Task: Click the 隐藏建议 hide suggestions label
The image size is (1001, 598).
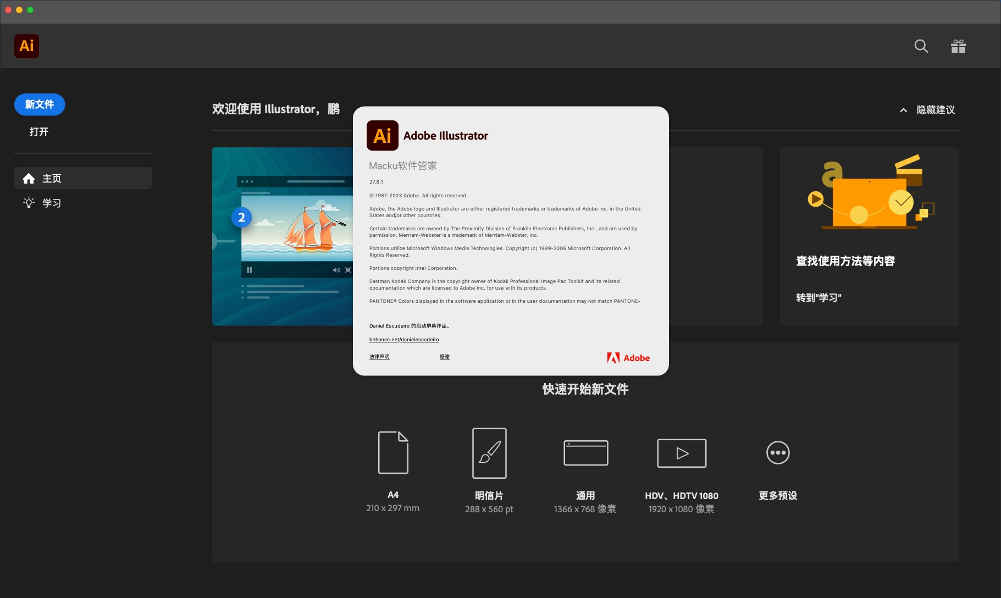Action: click(x=936, y=110)
